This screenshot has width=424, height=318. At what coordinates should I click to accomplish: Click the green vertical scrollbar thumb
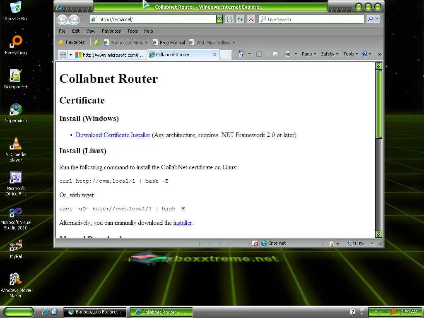pos(378,104)
